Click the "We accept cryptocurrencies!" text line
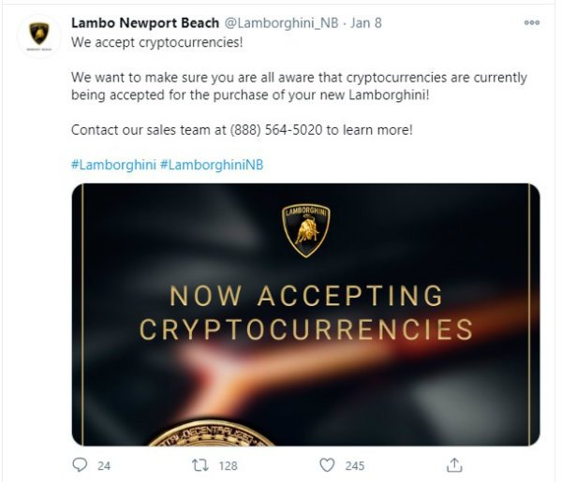The height and width of the screenshot is (482, 562). coord(157,42)
